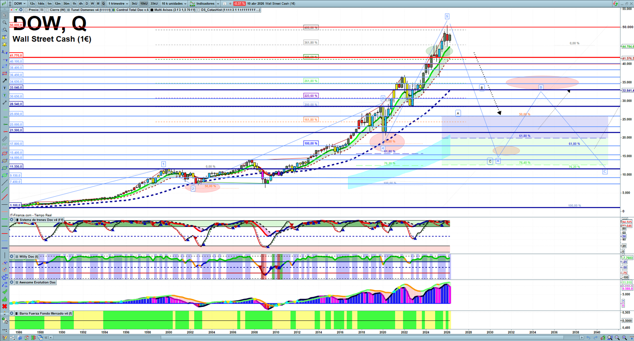634x341 pixels.
Task: Click the 144s timeframe button
Action: 41,4
